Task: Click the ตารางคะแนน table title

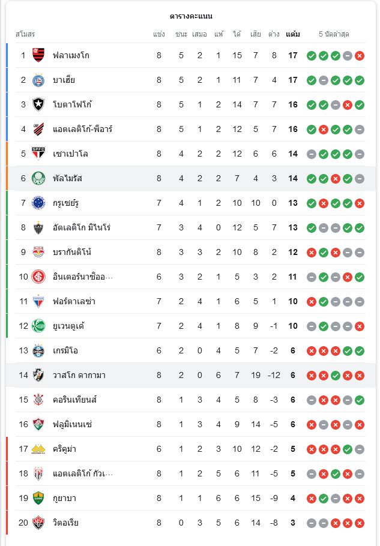Action: click(191, 16)
